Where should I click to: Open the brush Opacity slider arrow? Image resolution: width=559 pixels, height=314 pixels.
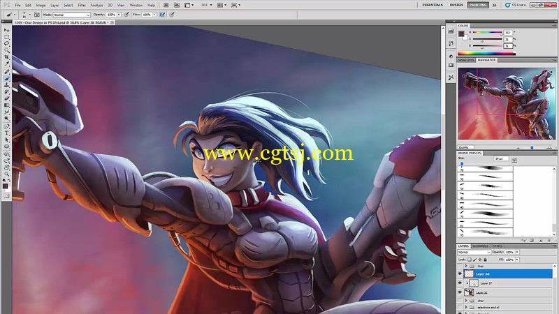pyautogui.click(x=119, y=15)
